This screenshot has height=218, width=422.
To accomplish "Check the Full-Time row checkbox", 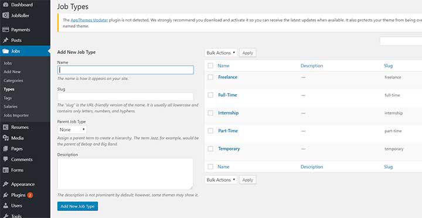I will point(210,95).
